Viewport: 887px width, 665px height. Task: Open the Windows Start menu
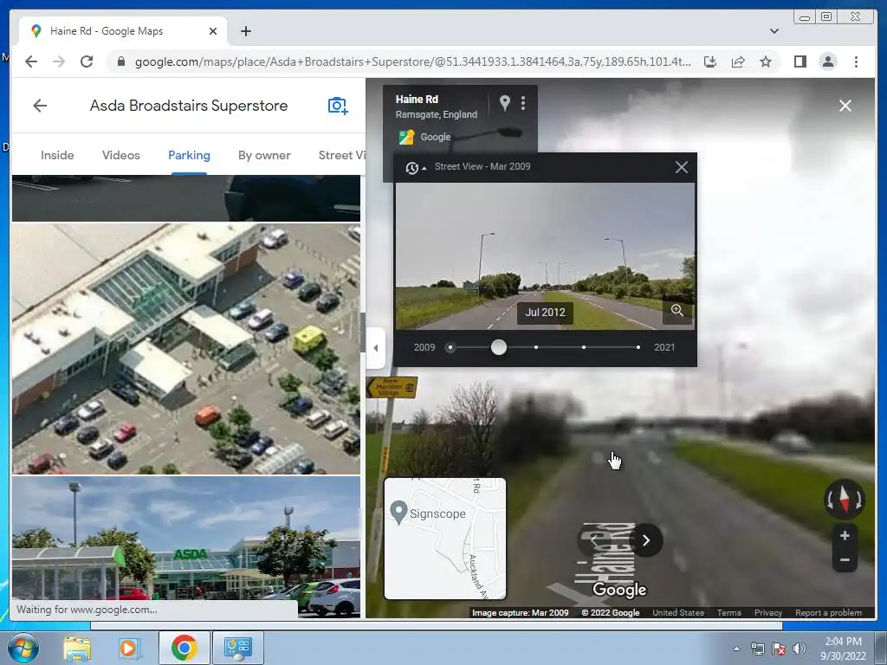[x=23, y=648]
